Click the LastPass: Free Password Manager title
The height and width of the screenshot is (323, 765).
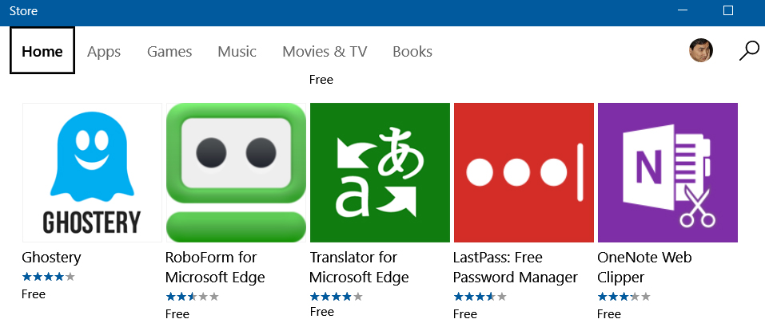(x=515, y=268)
